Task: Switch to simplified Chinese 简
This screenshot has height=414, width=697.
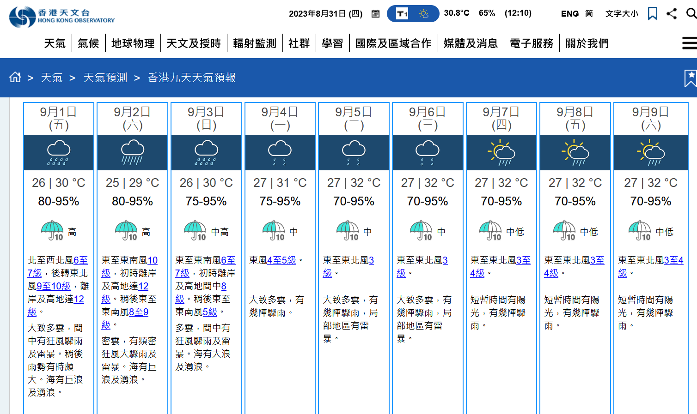Action: (x=589, y=13)
